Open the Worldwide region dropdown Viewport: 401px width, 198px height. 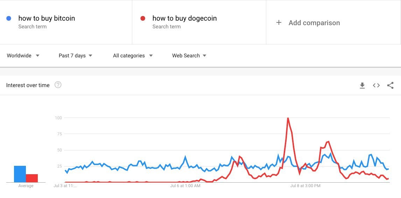(x=23, y=56)
